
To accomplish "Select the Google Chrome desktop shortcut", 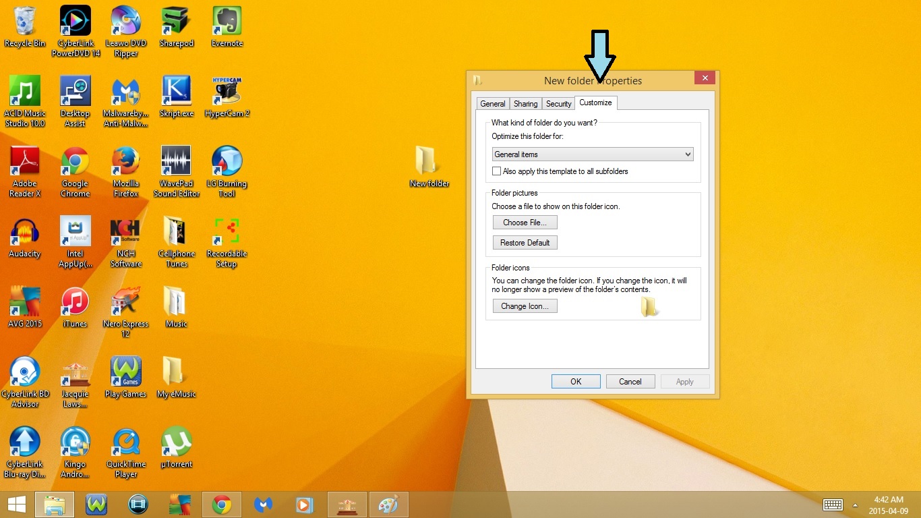I will click(x=76, y=171).
